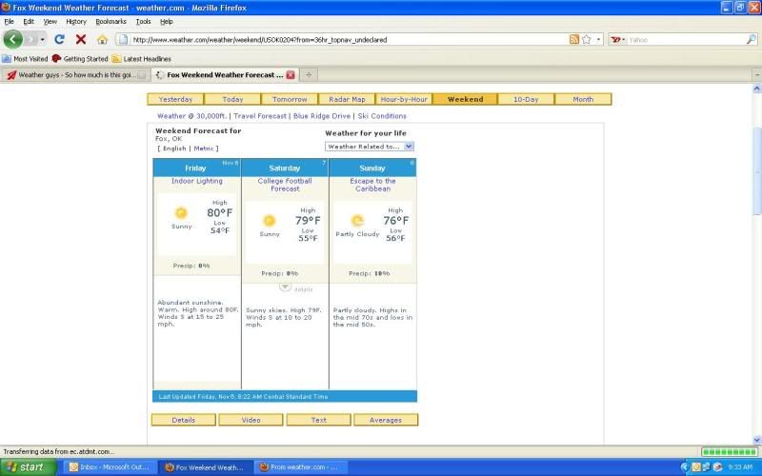Open the File menu

point(10,22)
